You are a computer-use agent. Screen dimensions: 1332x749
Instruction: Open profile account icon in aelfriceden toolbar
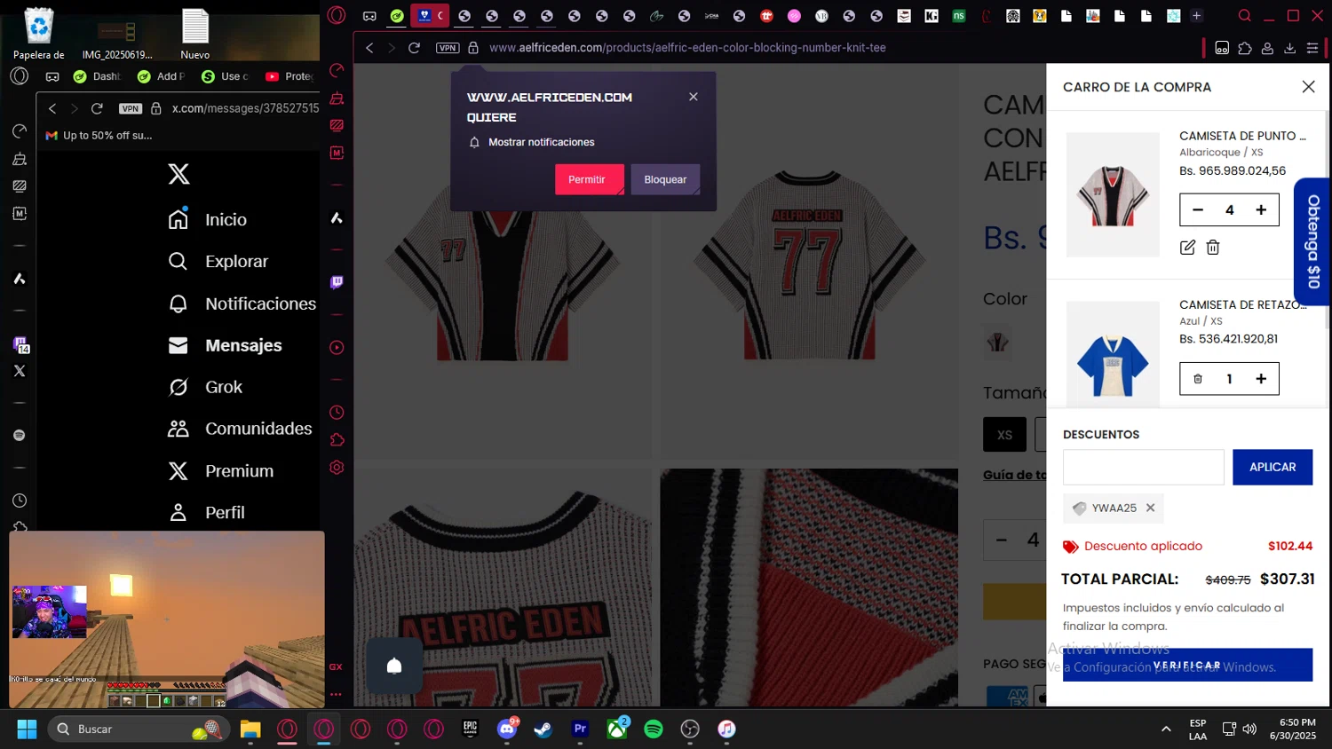tap(1268, 48)
